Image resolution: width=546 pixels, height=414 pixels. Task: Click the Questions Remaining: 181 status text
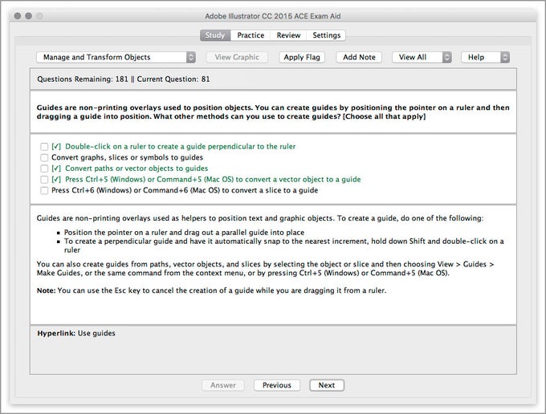pos(83,79)
